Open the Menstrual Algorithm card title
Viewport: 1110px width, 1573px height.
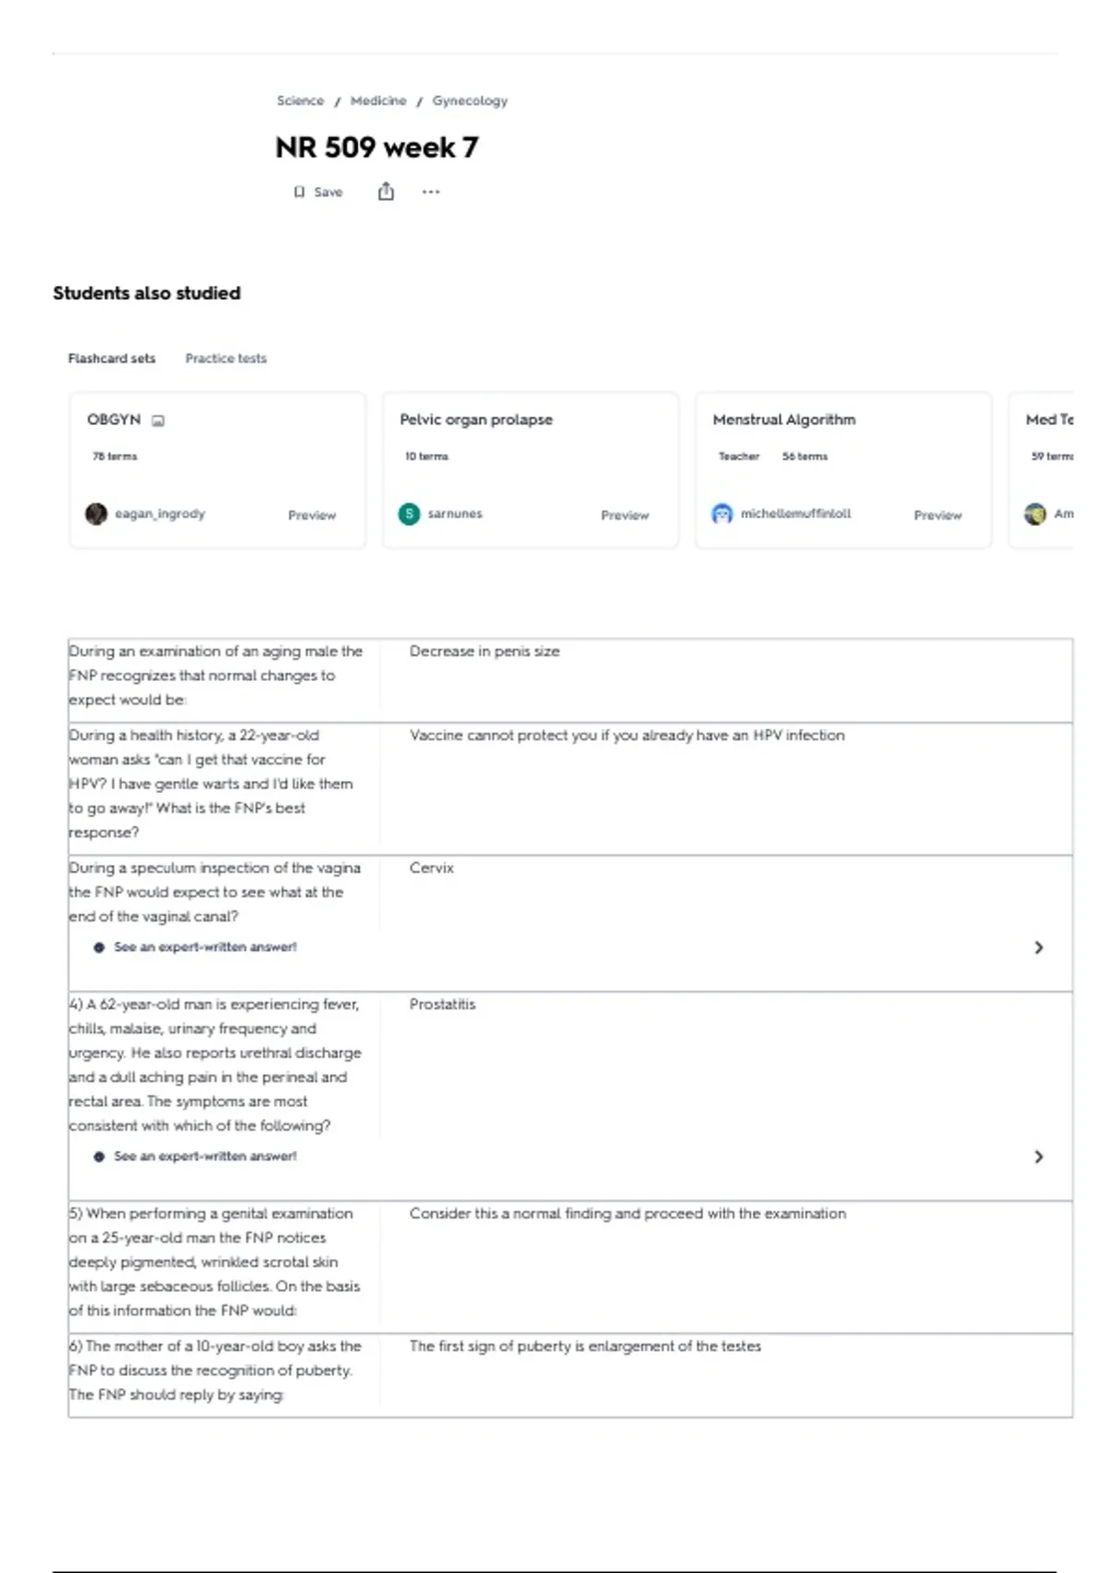point(784,419)
